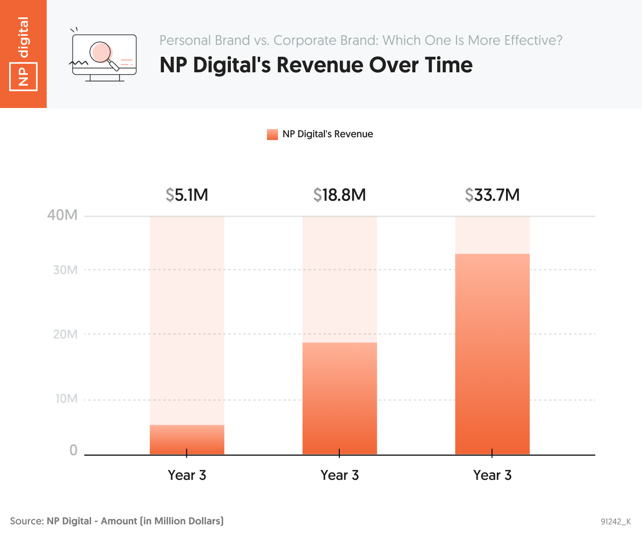Click the 'NP Digital's Revenue' legend label
The height and width of the screenshot is (539, 642).
[328, 134]
